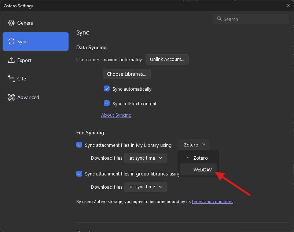294x232 pixels.
Task: Select WebDAV from the storage dropdown
Action: point(203,170)
